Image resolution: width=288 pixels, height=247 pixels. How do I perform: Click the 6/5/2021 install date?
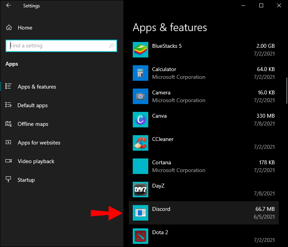(264, 217)
